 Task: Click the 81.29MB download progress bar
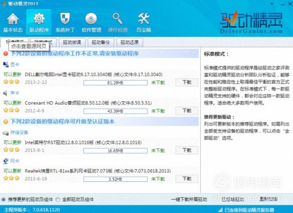coord(115,83)
